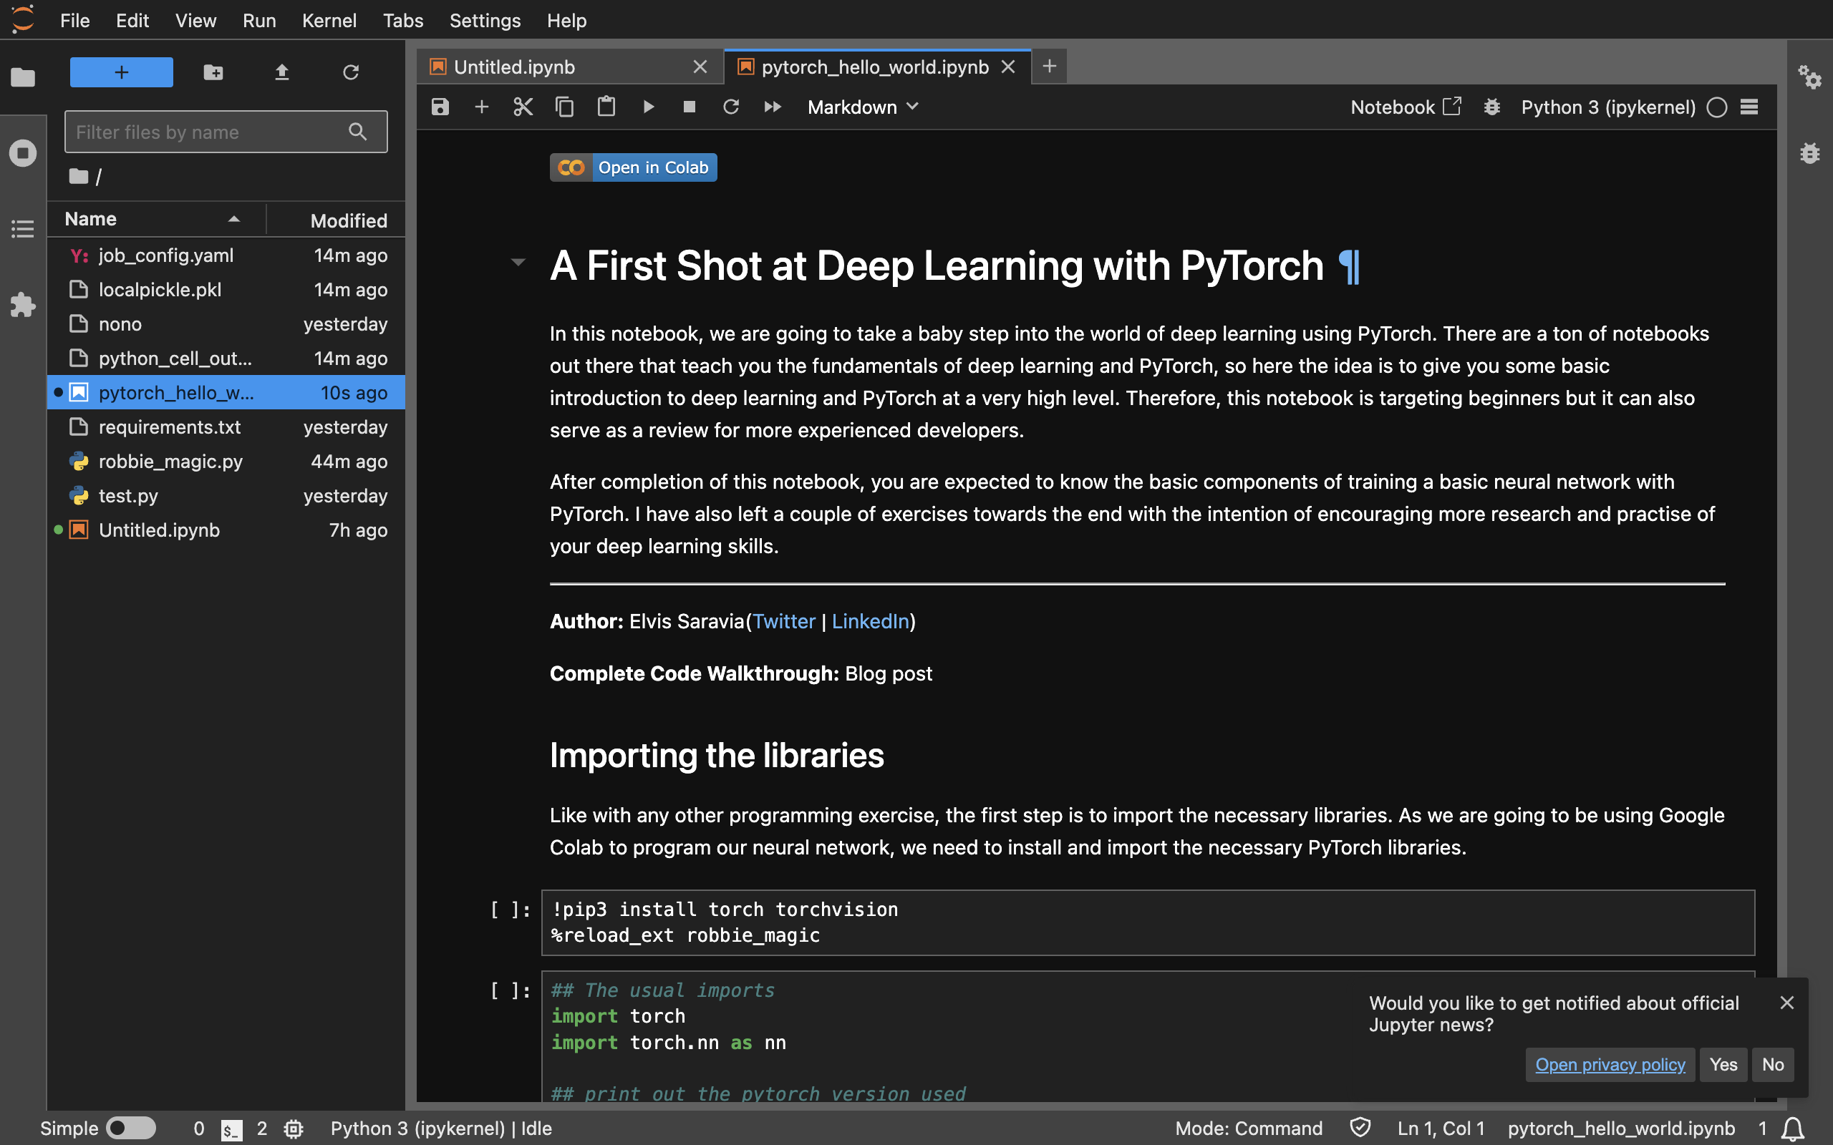1833x1145 pixels.
Task: Save the notebook with the floppy icon
Action: pyautogui.click(x=440, y=107)
